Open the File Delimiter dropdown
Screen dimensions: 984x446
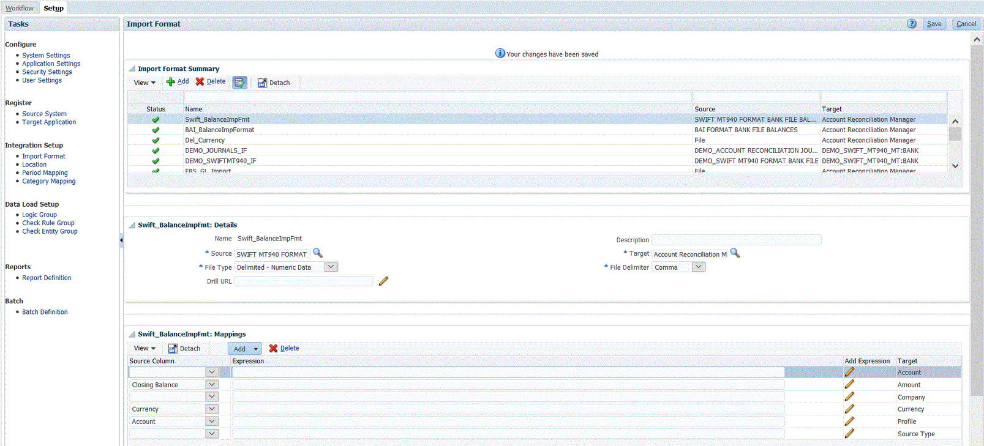pos(699,267)
